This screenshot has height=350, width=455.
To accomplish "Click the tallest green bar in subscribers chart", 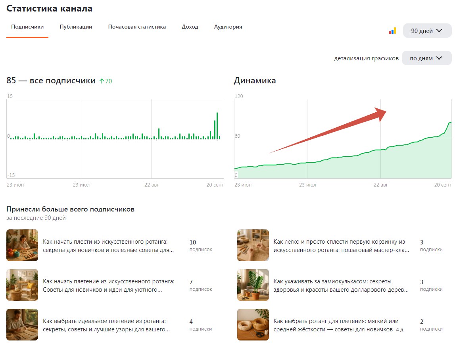I will pos(217,125).
